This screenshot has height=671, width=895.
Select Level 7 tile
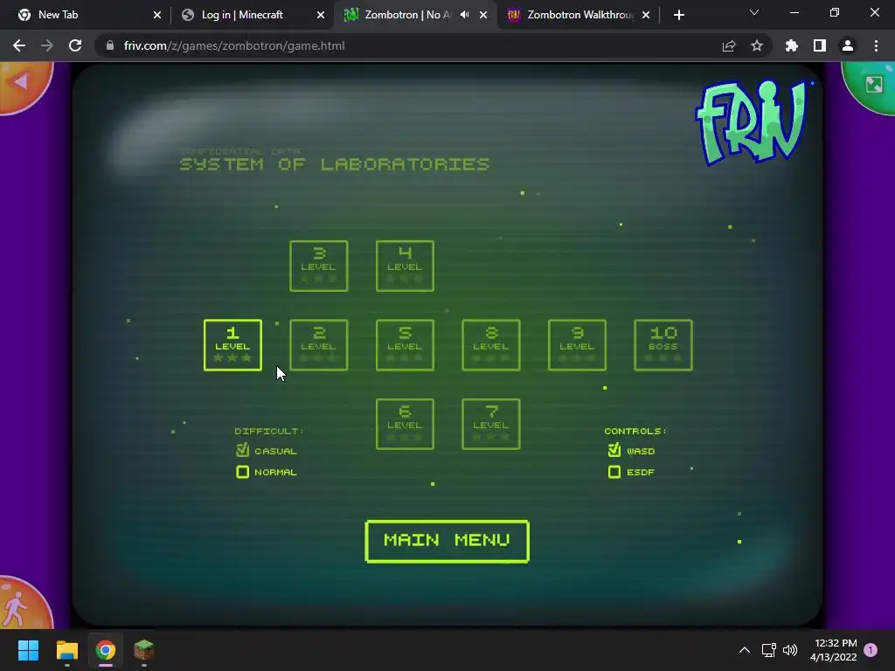coord(491,424)
